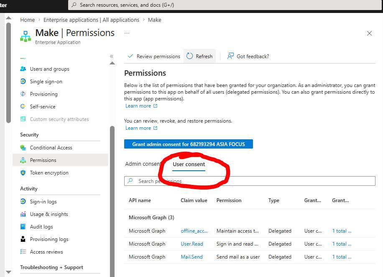
Task: Sort by the API name column header
Action: point(140,200)
